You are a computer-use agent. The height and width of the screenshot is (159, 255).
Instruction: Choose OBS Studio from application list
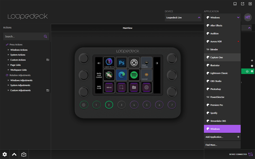tap(222, 81)
